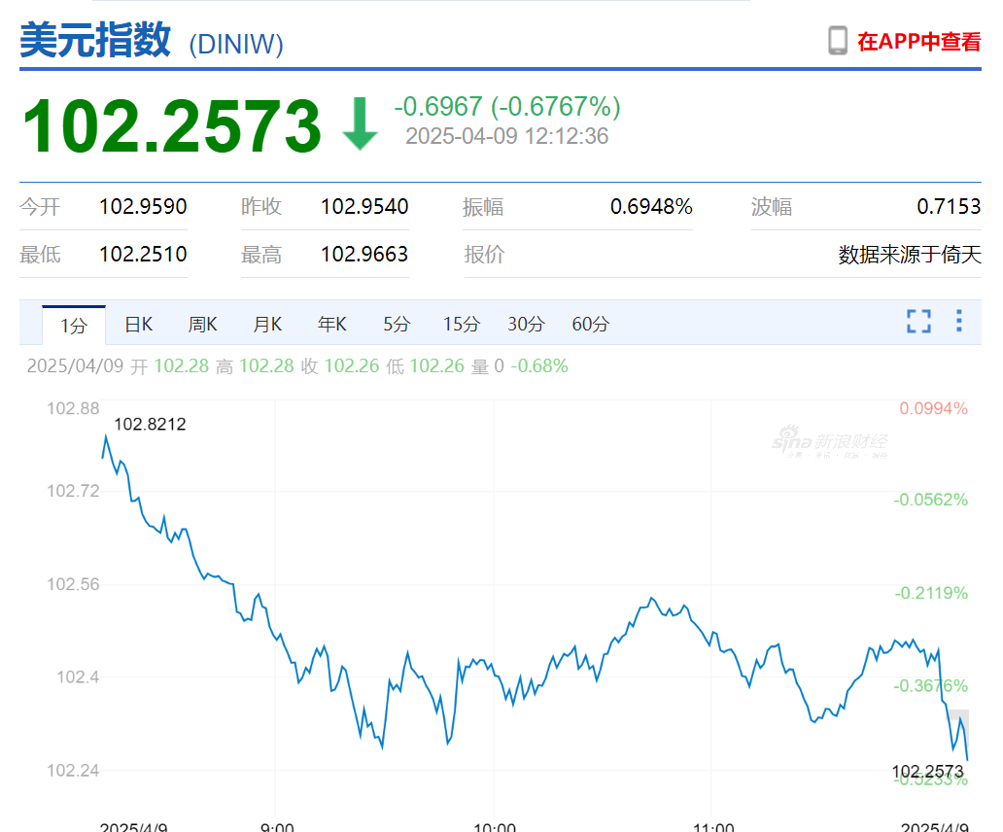Switch to 日K daily chart tab

click(137, 324)
